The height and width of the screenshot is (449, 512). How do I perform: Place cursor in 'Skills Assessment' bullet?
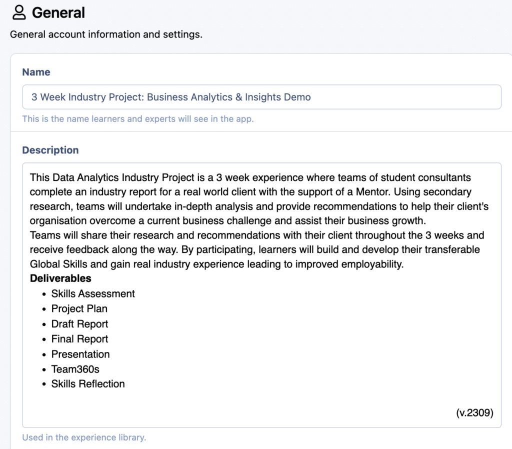93,293
